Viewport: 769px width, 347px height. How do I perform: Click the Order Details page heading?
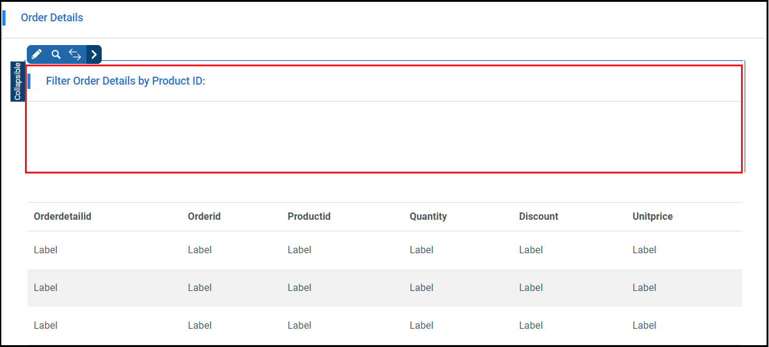(52, 18)
